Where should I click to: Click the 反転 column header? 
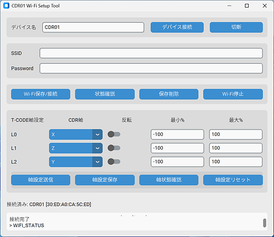pos(127,120)
